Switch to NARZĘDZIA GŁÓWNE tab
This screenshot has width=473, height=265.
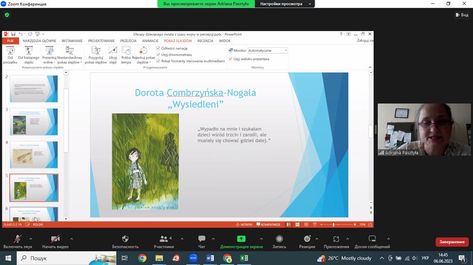(x=40, y=41)
